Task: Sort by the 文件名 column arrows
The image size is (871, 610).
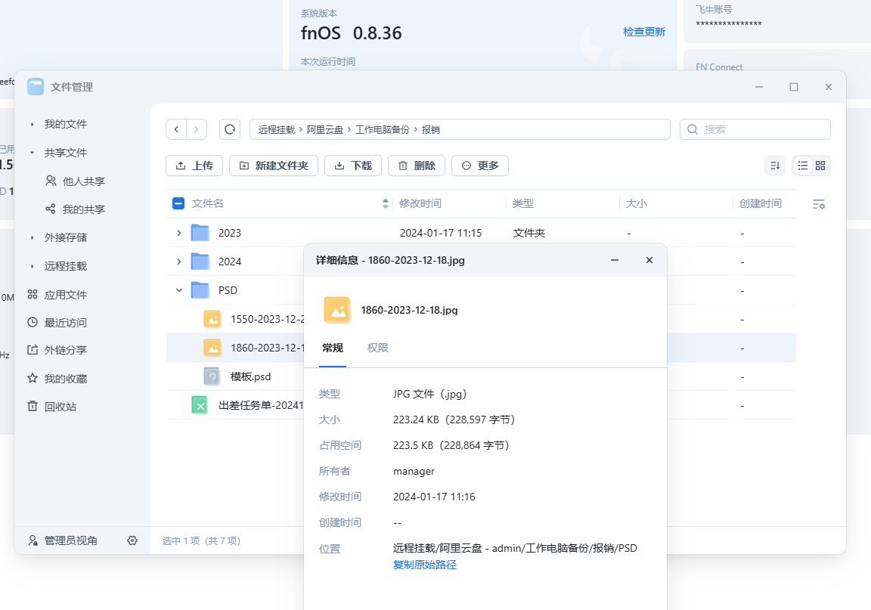Action: point(386,203)
